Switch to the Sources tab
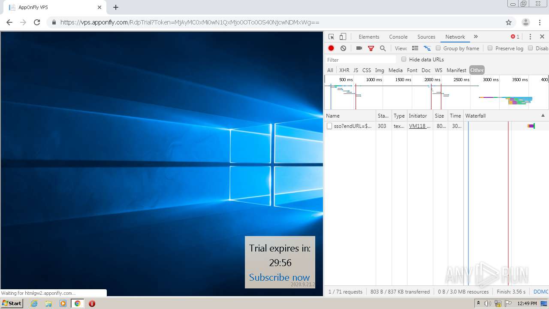Viewport: 549px width, 309px height. [426, 37]
